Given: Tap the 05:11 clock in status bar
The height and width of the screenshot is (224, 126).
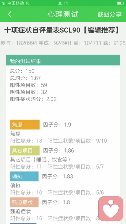Looking at the screenshot, I should coord(62,3).
